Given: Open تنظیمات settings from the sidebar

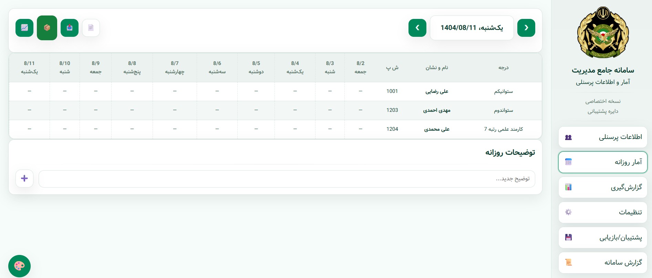Looking at the screenshot, I should click(603, 212).
